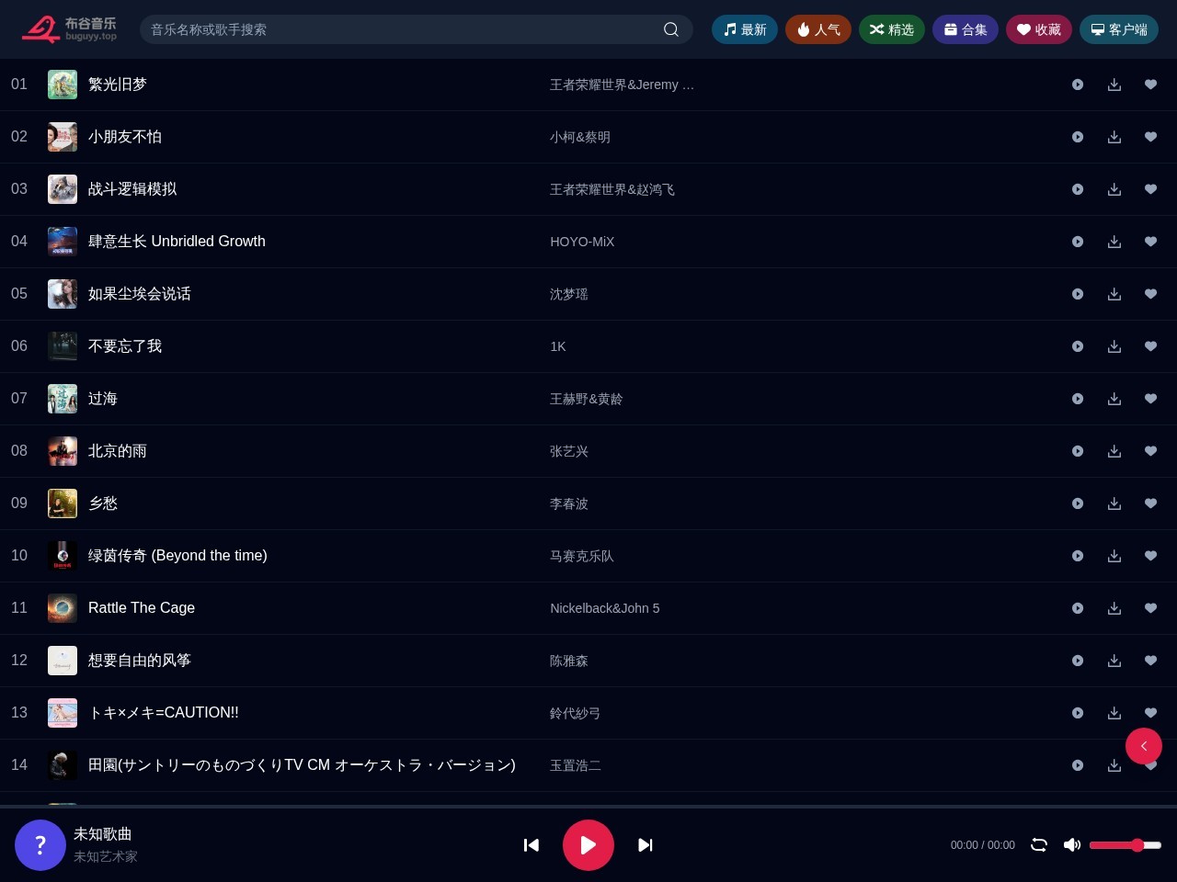Adjust the volume slider
The image size is (1177, 882).
[x=1126, y=845]
